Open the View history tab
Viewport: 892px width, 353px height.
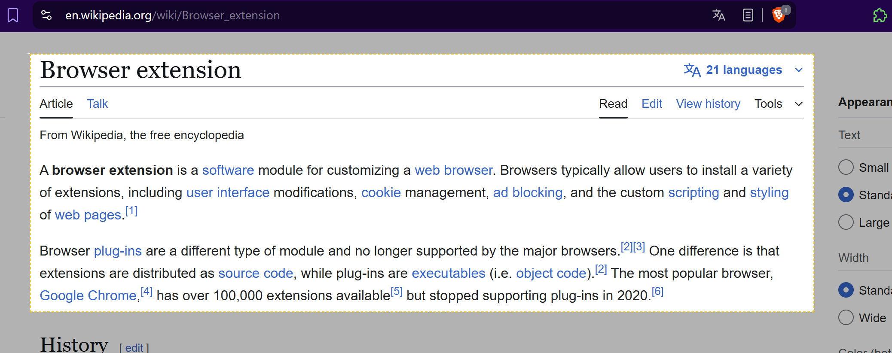point(708,104)
